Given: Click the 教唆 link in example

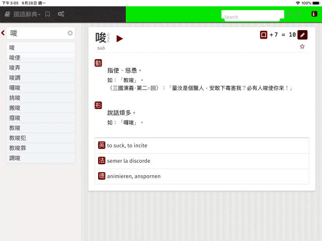Looking at the screenshot, I should click(129, 80).
